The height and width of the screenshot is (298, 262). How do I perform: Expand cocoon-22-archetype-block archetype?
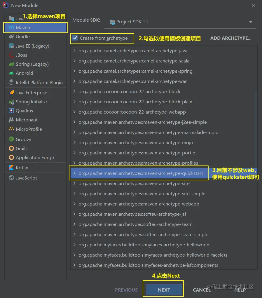pos(74,91)
